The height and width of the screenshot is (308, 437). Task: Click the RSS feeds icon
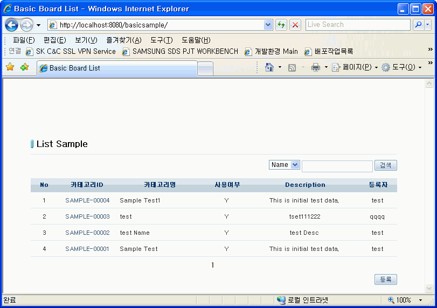coord(292,67)
